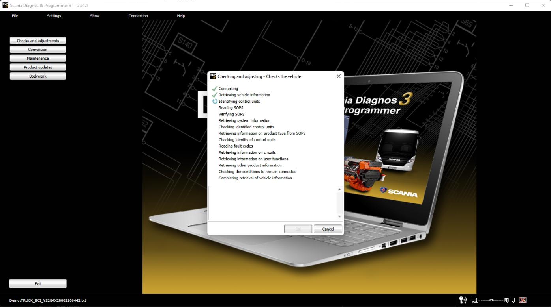The width and height of the screenshot is (551, 307).
Task: Choose the Product updates button
Action: [38, 67]
